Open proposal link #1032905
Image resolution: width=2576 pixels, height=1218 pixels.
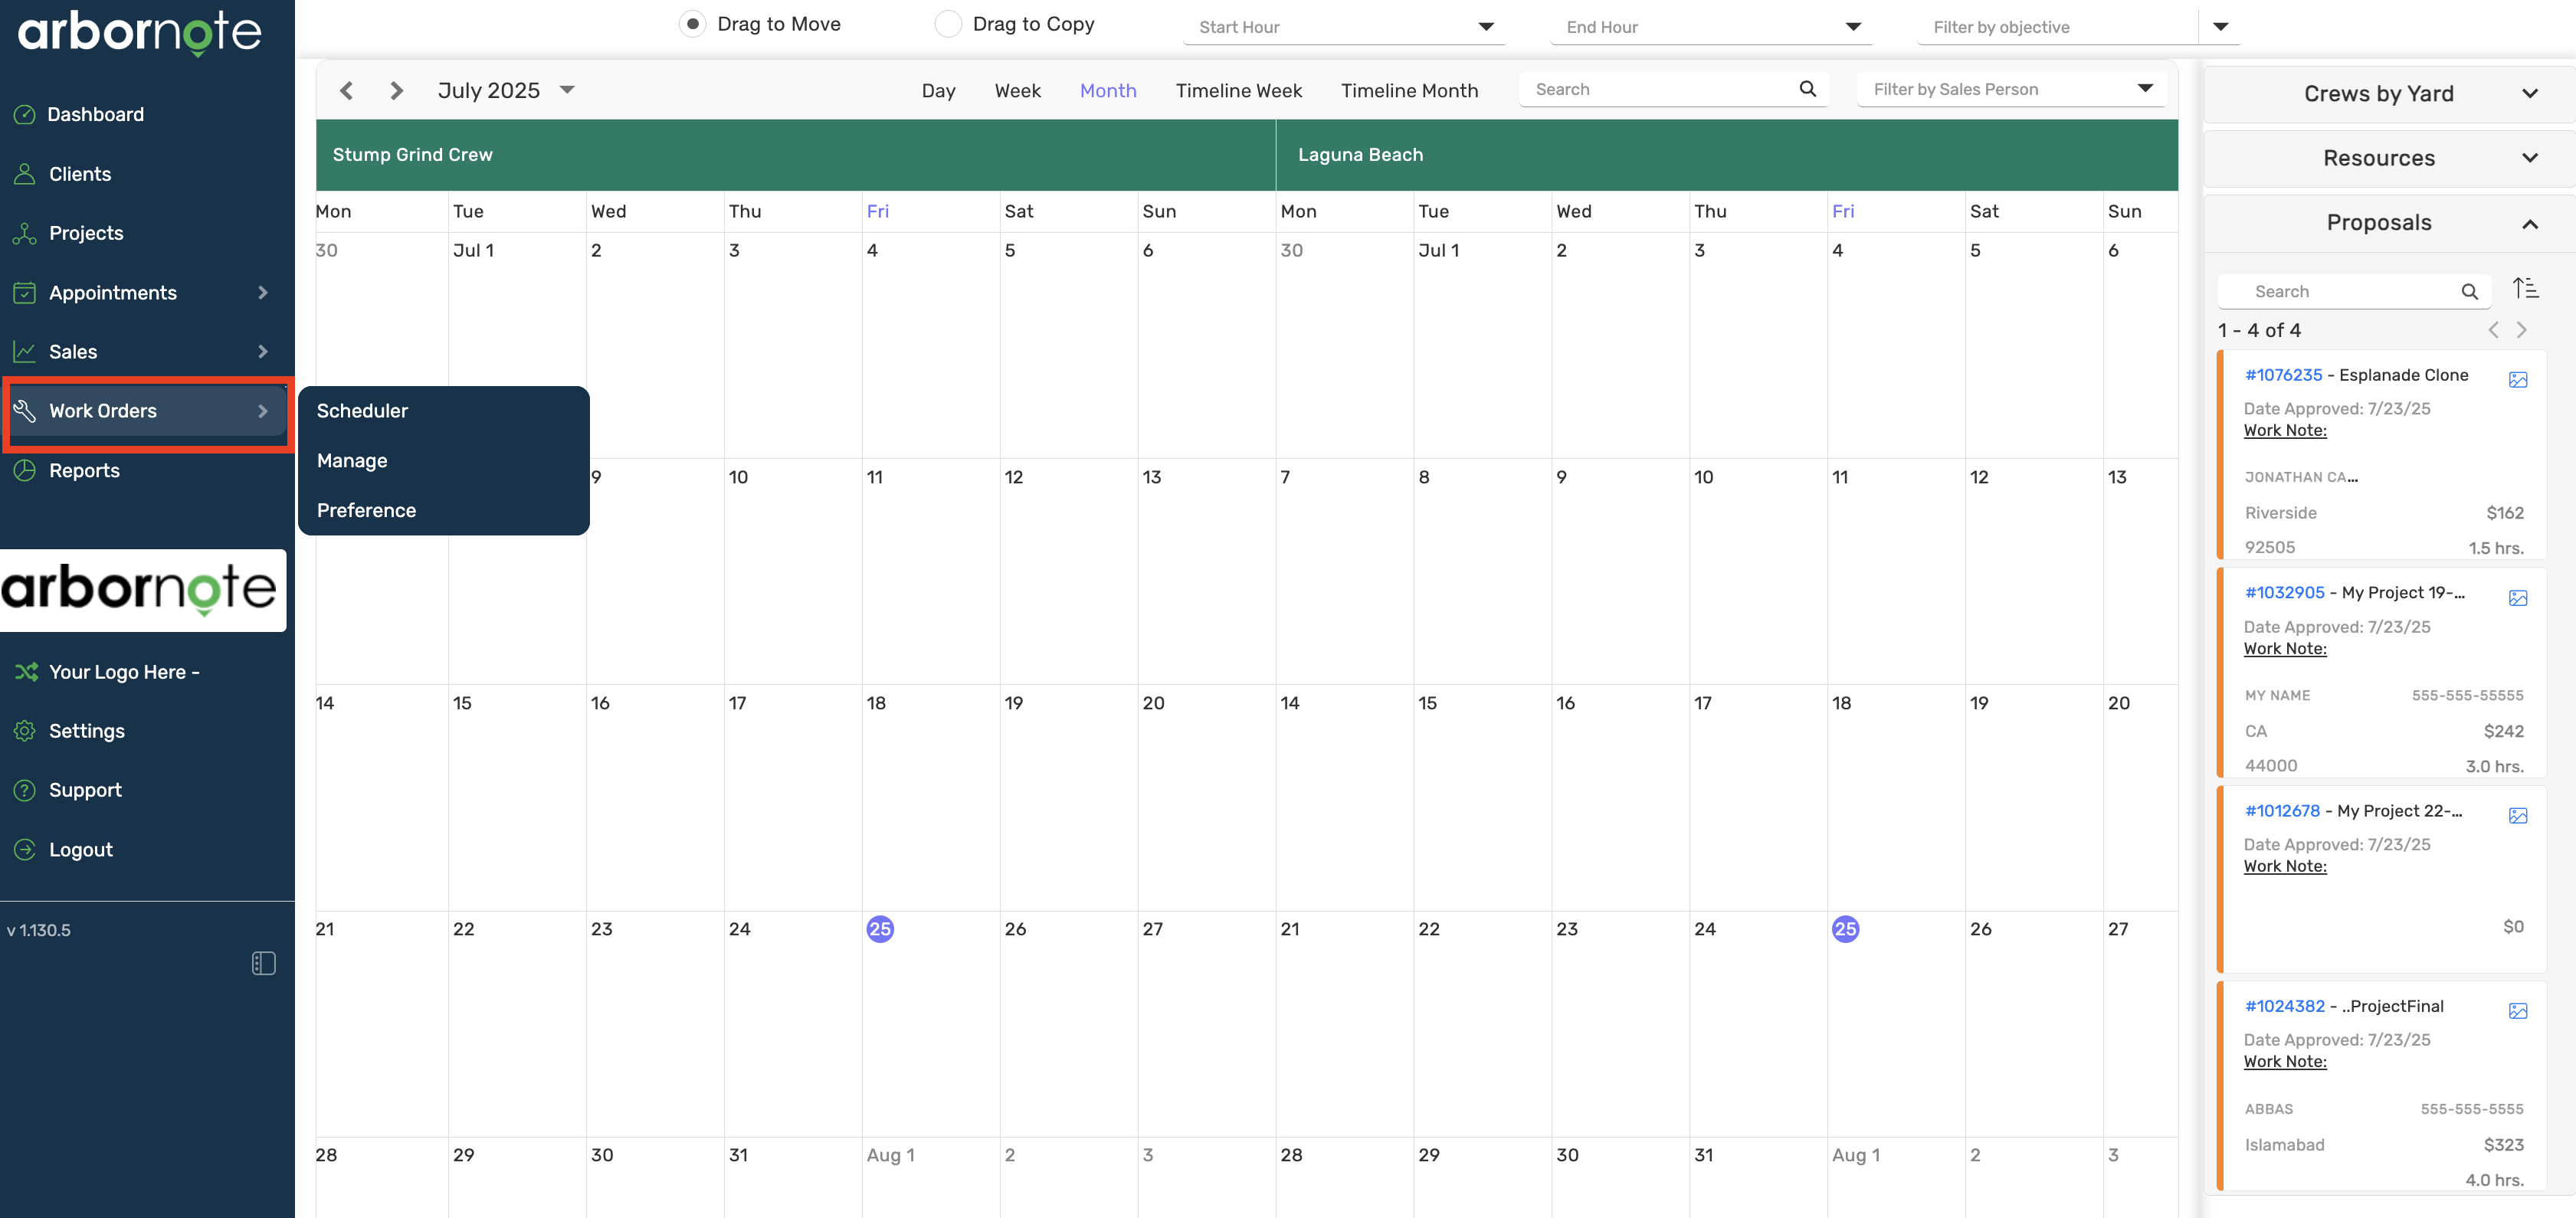point(2285,592)
